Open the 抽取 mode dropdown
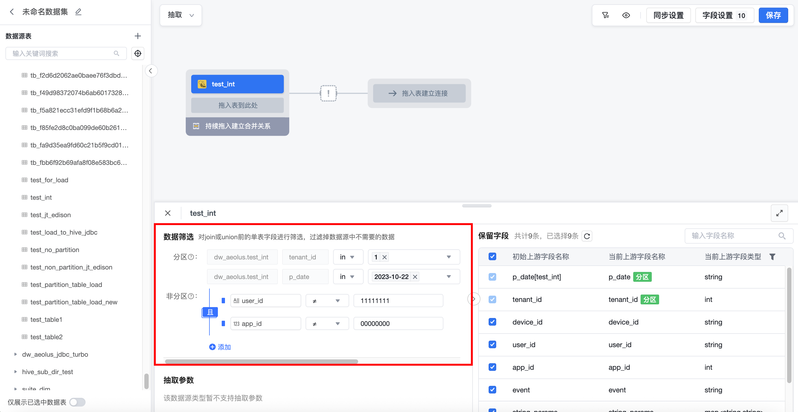This screenshot has height=412, width=798. pos(181,15)
